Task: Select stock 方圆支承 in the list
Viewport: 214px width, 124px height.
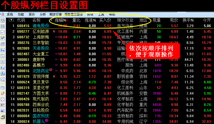Action: click(x=41, y=93)
